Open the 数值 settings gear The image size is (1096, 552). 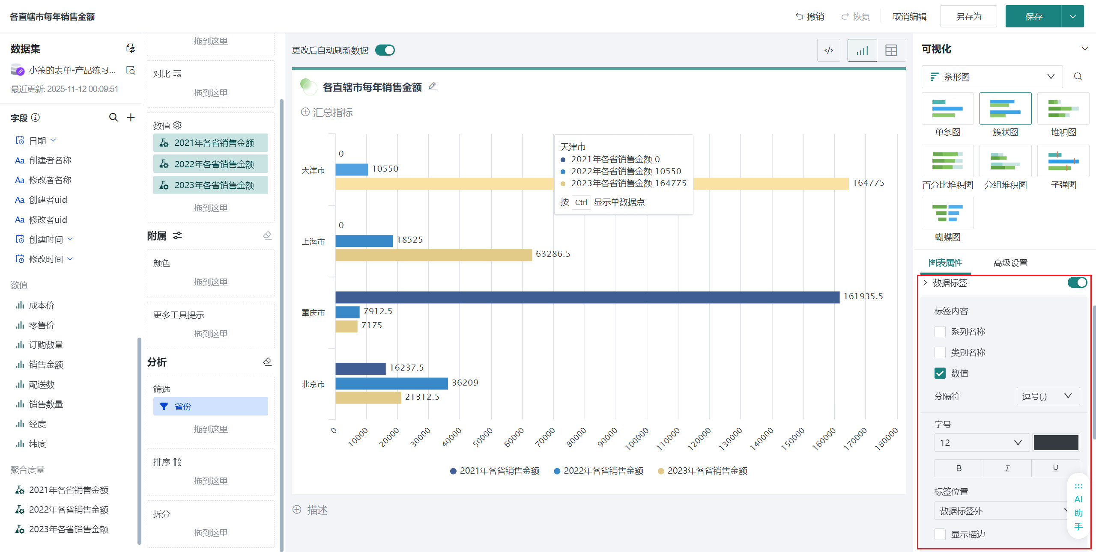pyautogui.click(x=178, y=125)
